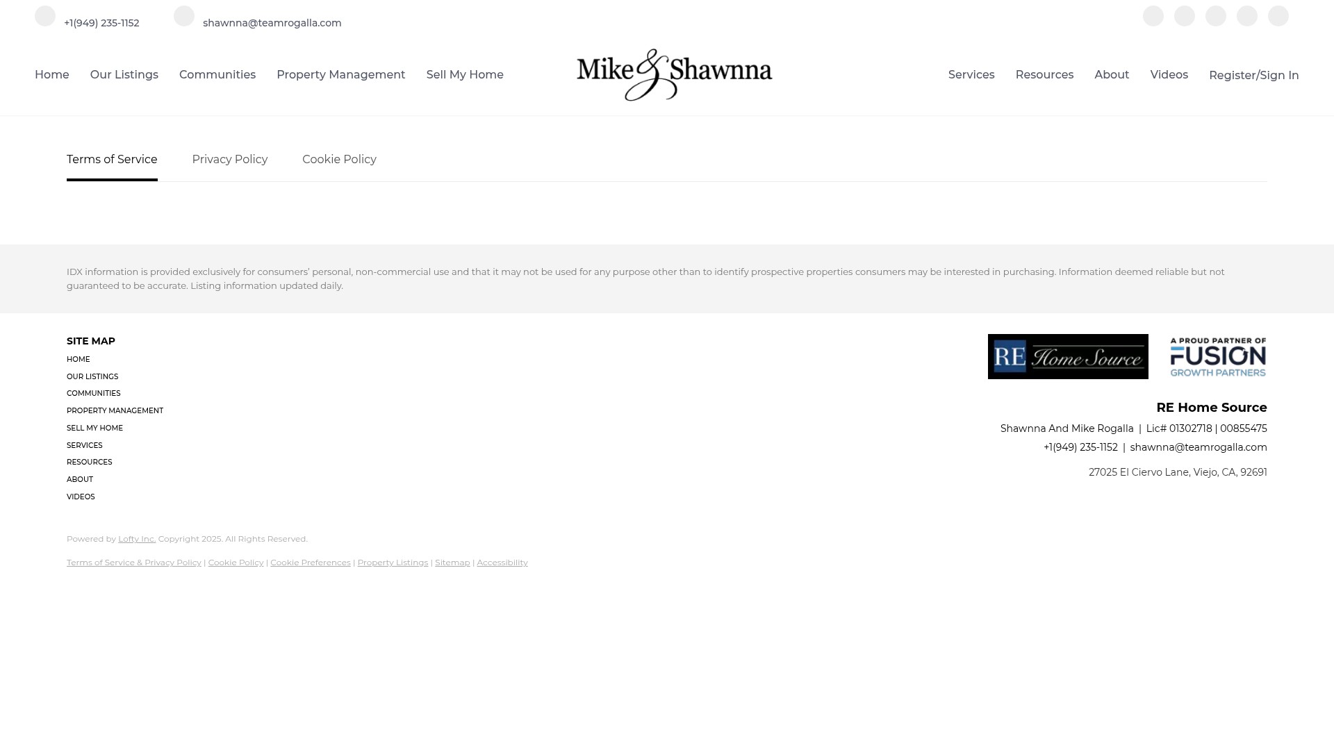Image resolution: width=1334 pixels, height=750 pixels.
Task: Call the header phone number +1(949) 235-1152
Action: pyautogui.click(x=101, y=23)
